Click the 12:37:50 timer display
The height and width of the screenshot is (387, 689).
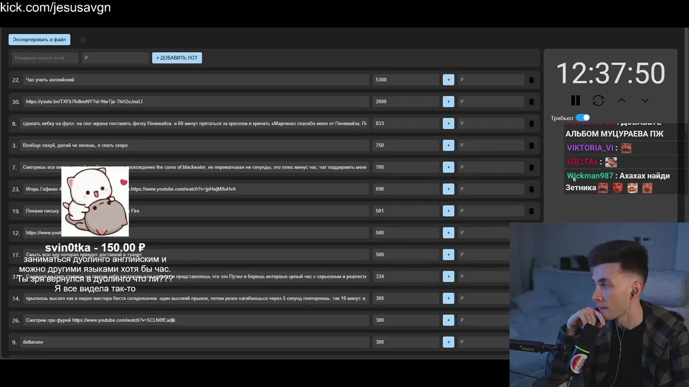pyautogui.click(x=610, y=73)
